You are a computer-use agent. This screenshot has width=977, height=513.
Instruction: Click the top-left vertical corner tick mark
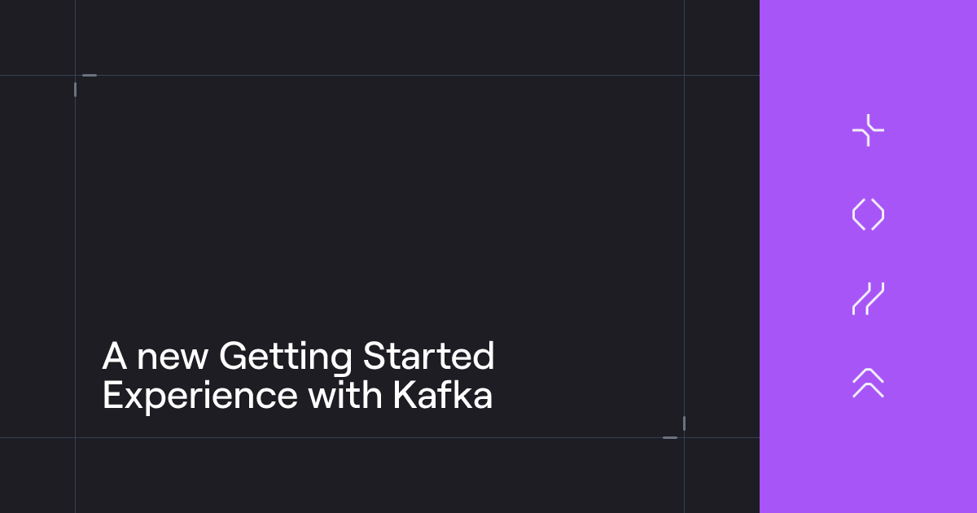(x=75, y=90)
